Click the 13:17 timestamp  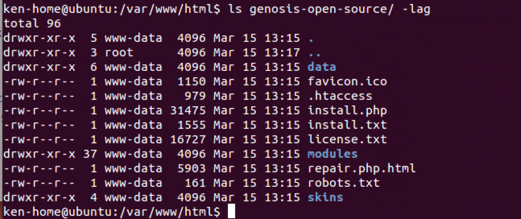[282, 53]
